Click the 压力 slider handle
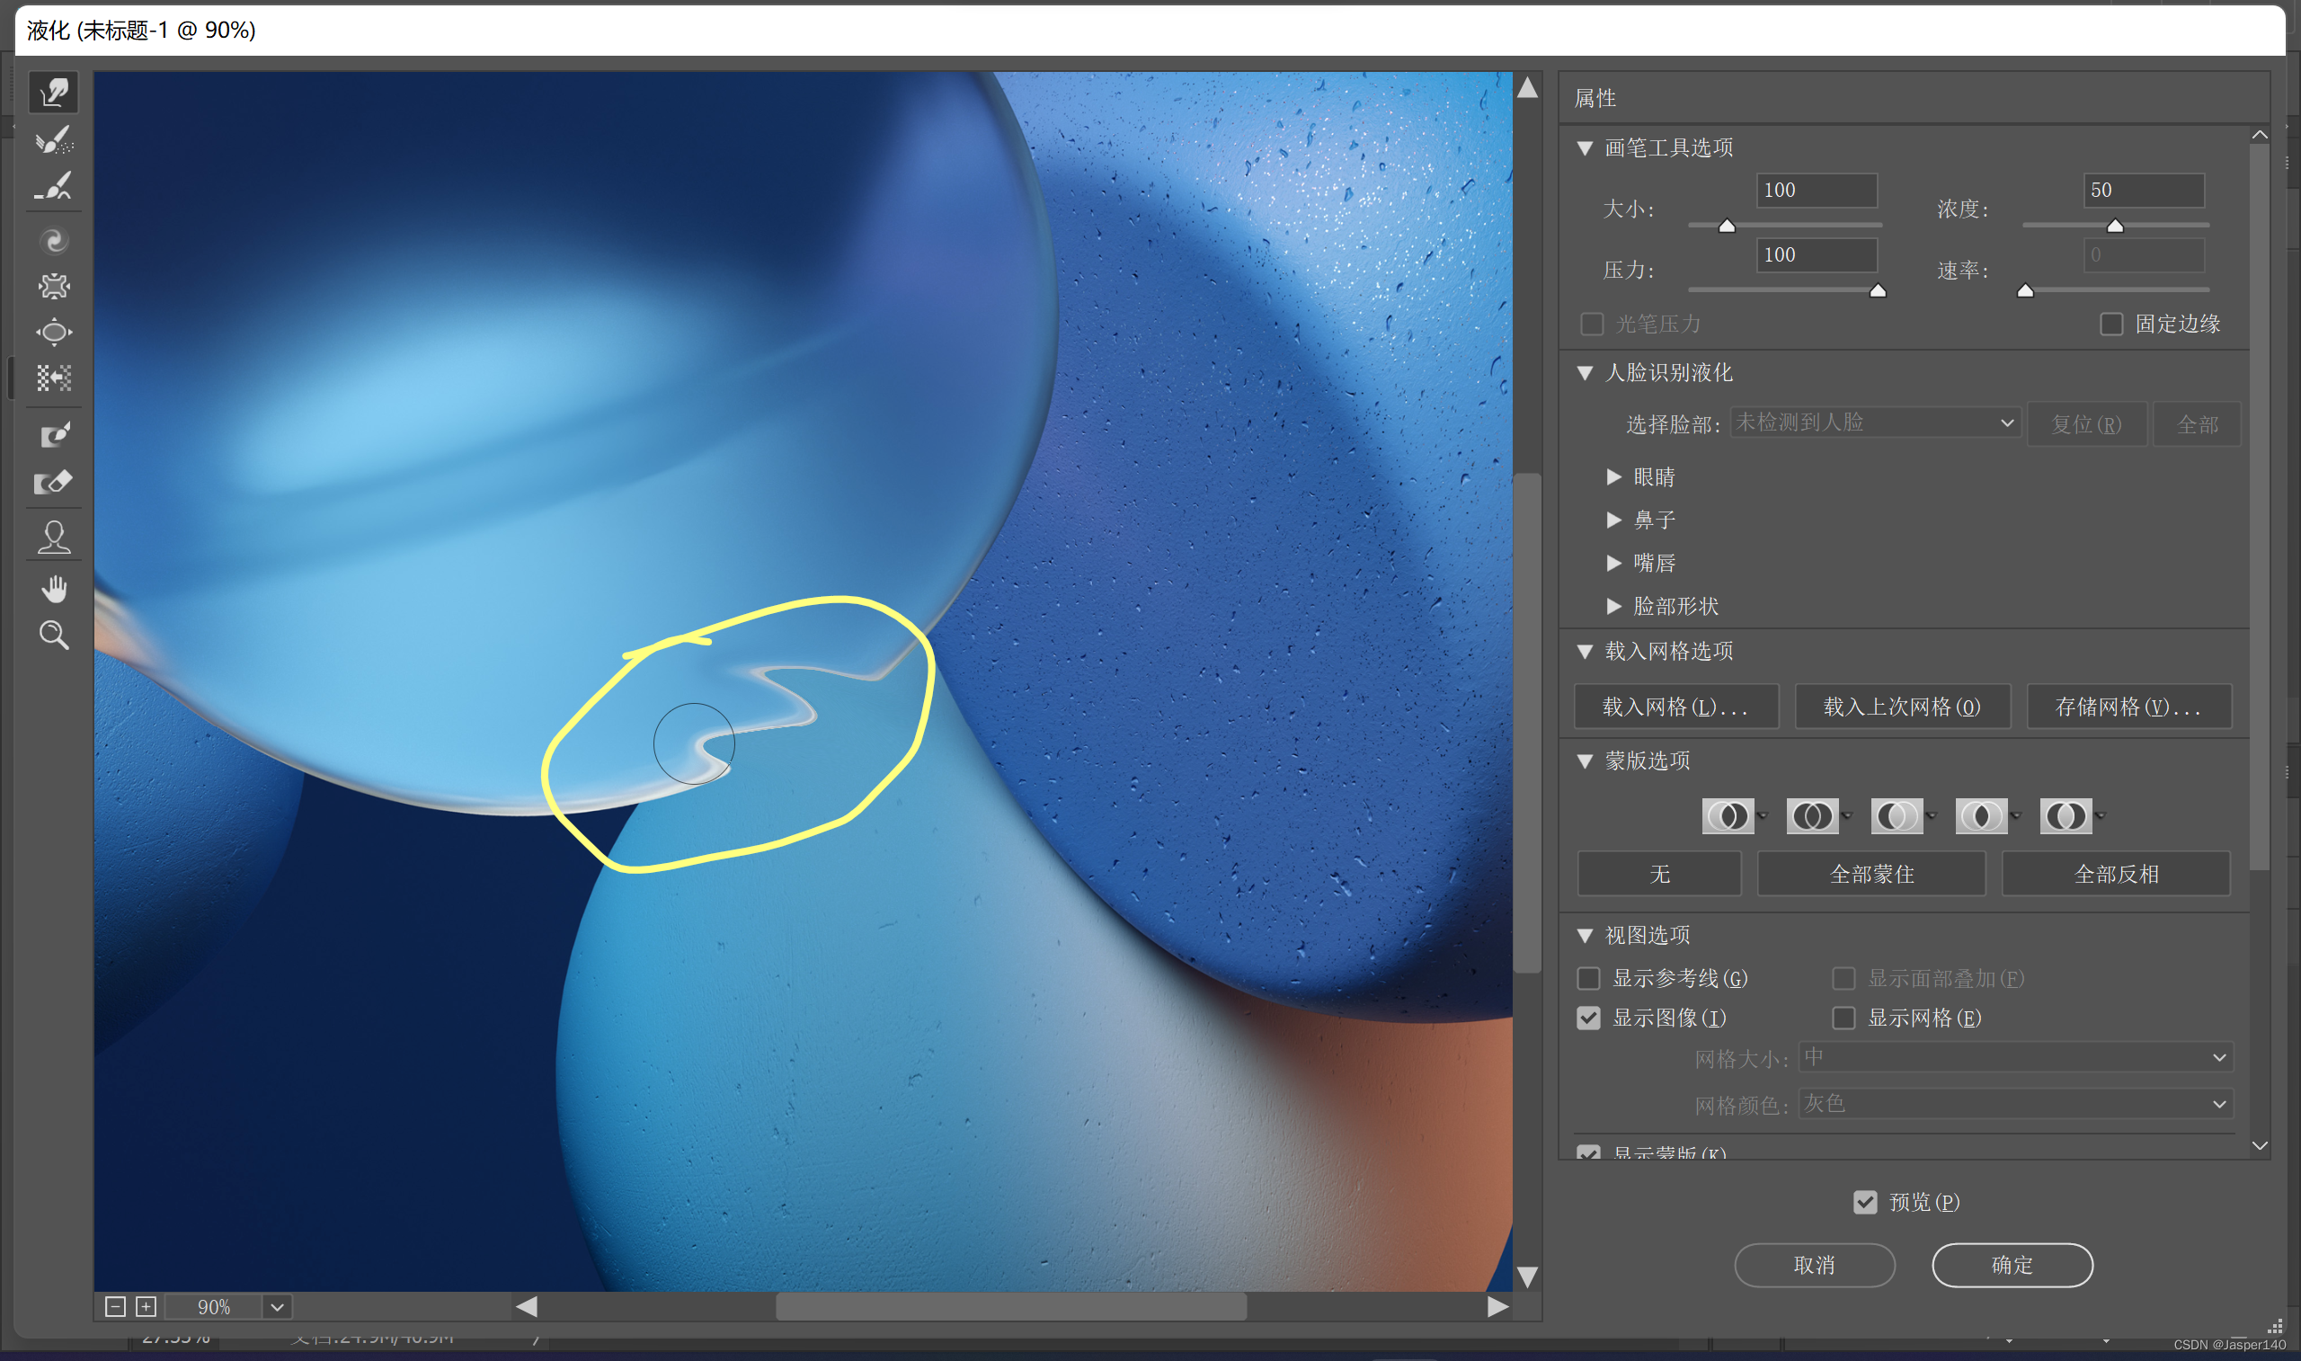The image size is (2301, 1361). pos(1878,290)
